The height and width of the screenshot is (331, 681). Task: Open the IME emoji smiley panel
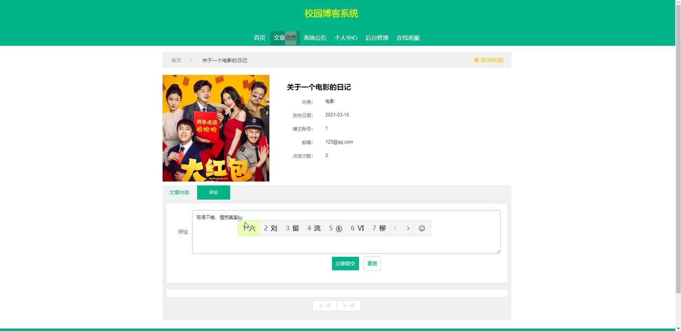click(422, 228)
